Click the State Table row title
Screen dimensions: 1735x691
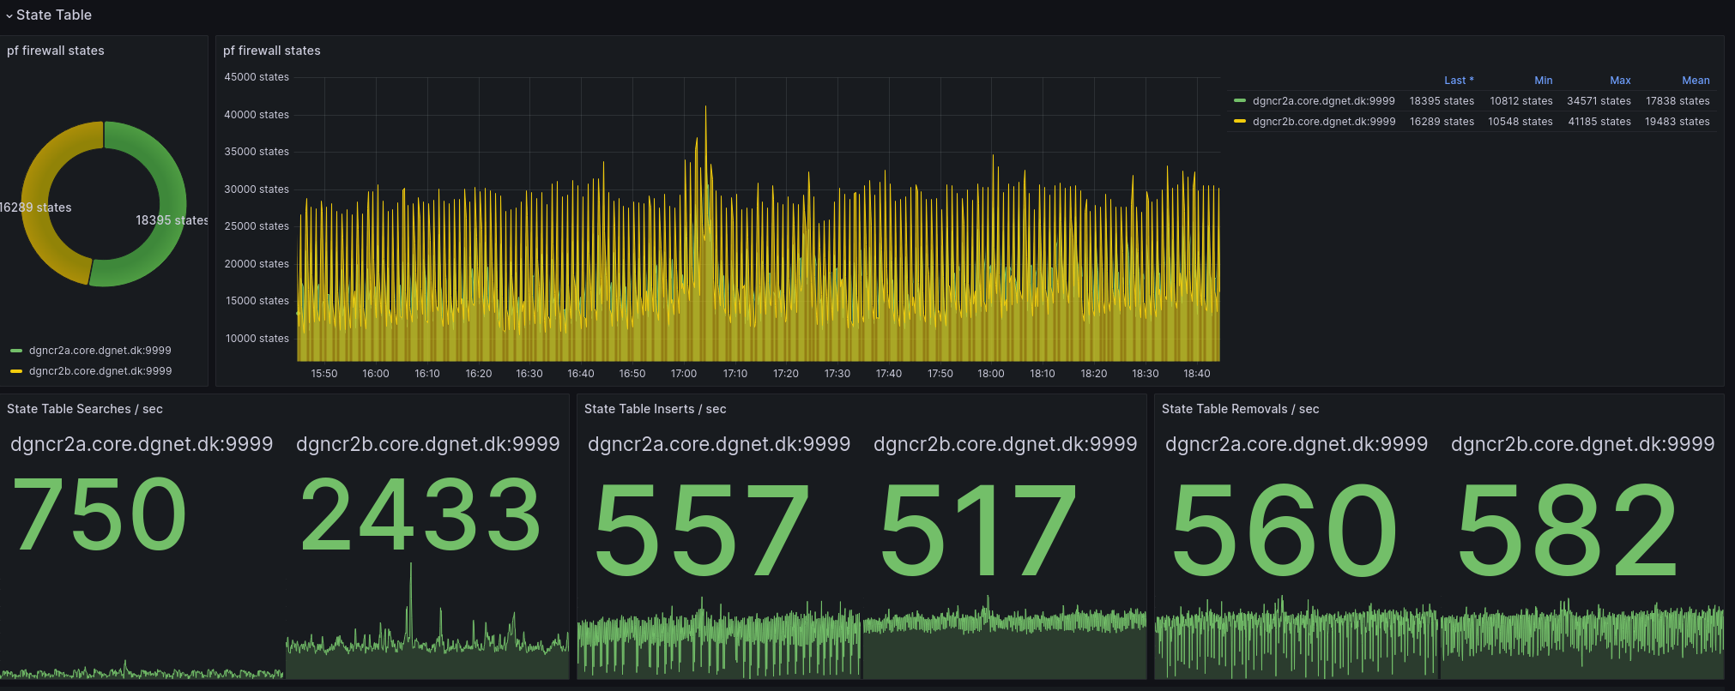click(x=54, y=15)
